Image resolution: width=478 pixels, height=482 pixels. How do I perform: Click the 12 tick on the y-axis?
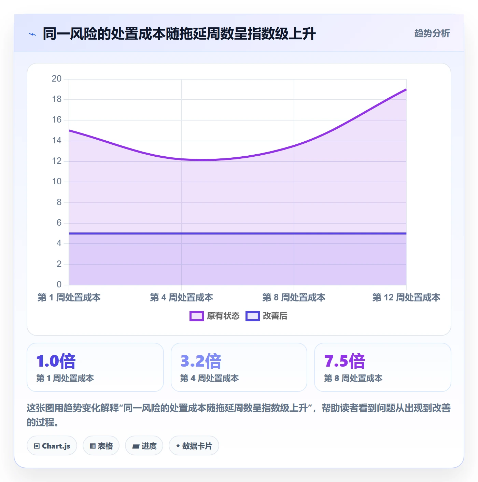tap(57, 161)
